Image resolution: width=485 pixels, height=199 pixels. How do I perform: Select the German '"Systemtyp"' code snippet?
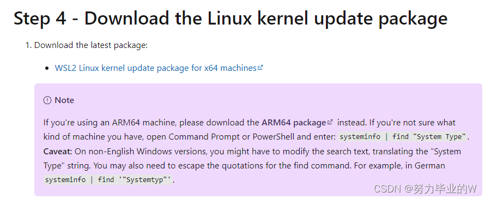(x=108, y=180)
